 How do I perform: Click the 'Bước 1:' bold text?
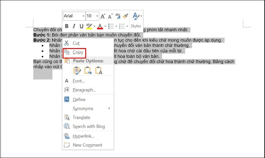click(x=42, y=35)
